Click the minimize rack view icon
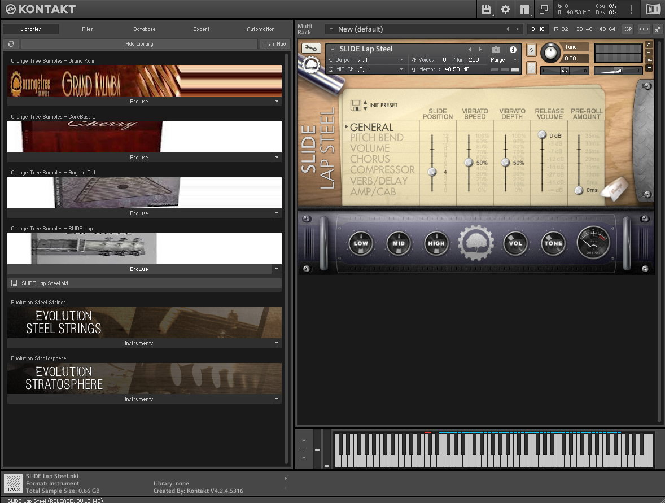Screen dimensions: 665x503 tap(657, 29)
